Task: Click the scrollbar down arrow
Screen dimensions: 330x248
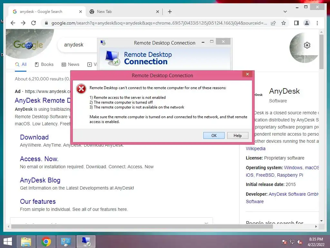Action: 321,221
